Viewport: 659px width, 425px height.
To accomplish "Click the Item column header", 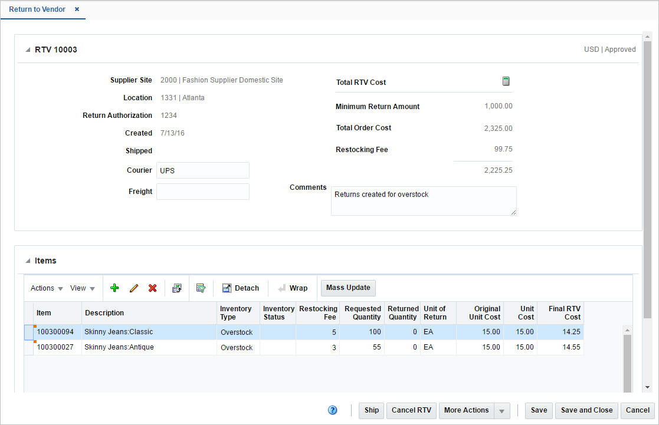I will click(58, 313).
